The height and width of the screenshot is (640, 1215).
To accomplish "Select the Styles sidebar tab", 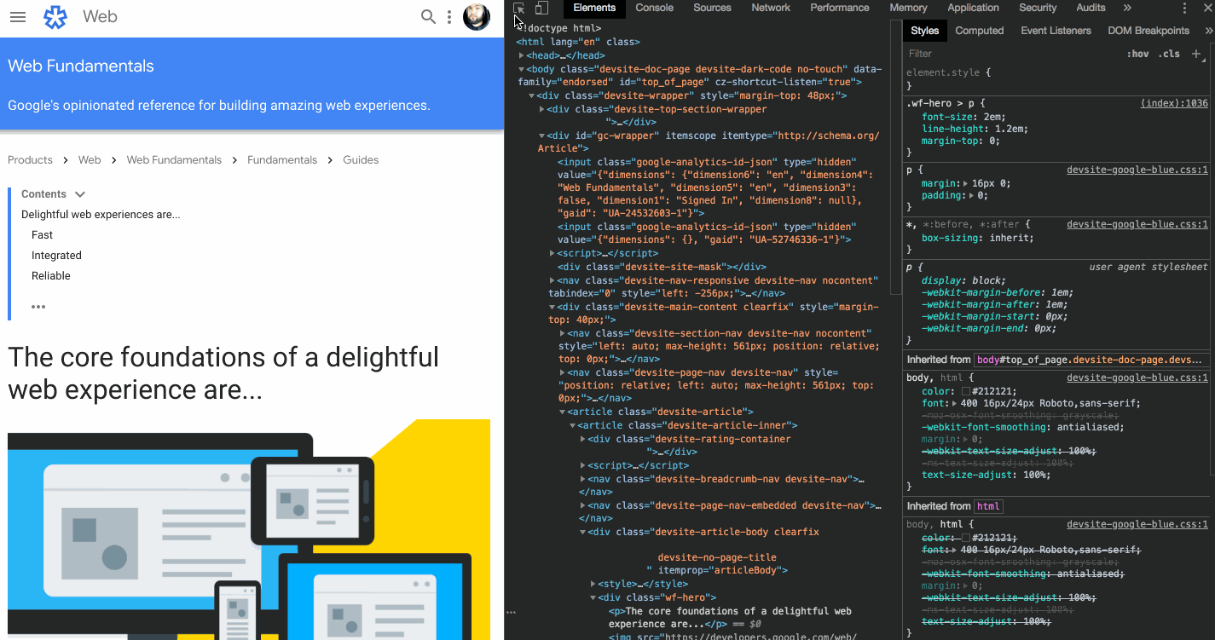I will (x=924, y=31).
